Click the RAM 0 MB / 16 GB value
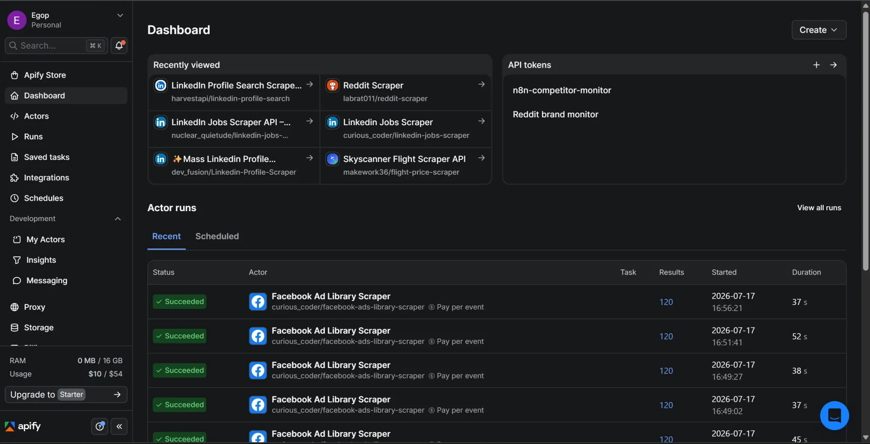Screen dimensions: 870x444 pyautogui.click(x=100, y=361)
